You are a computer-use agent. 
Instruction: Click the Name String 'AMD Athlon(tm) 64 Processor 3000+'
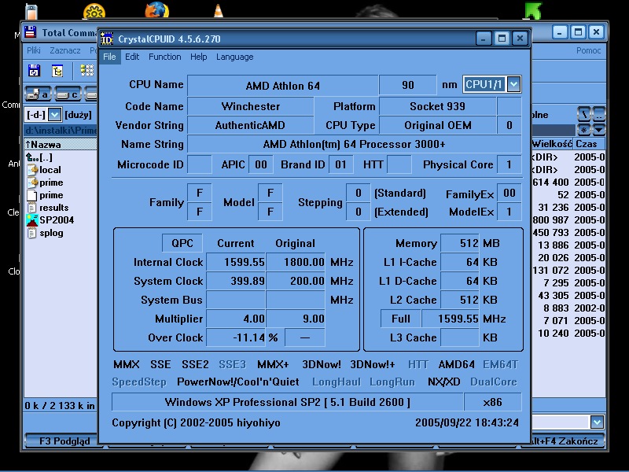click(355, 144)
